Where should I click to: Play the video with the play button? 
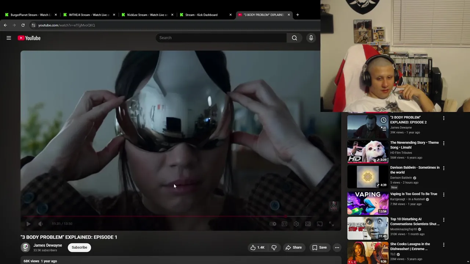[29, 224]
